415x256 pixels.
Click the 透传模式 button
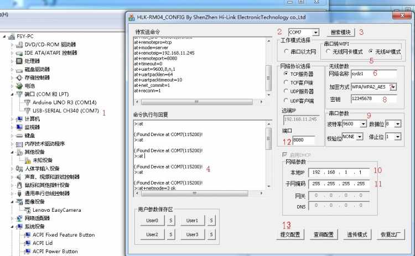point(357,234)
